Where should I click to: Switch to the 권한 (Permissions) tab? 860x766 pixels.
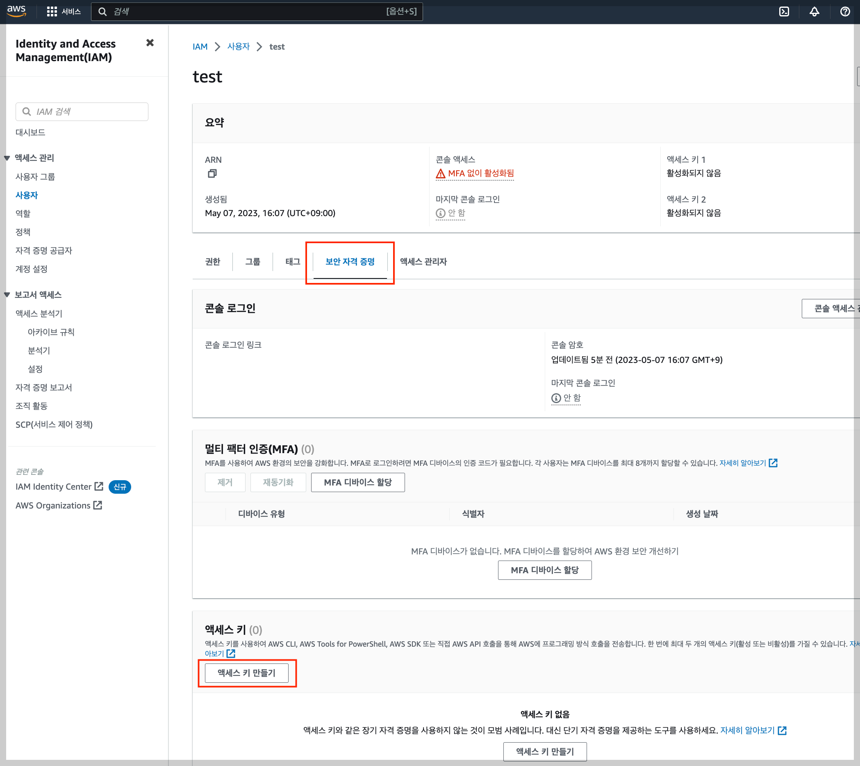pyautogui.click(x=212, y=261)
